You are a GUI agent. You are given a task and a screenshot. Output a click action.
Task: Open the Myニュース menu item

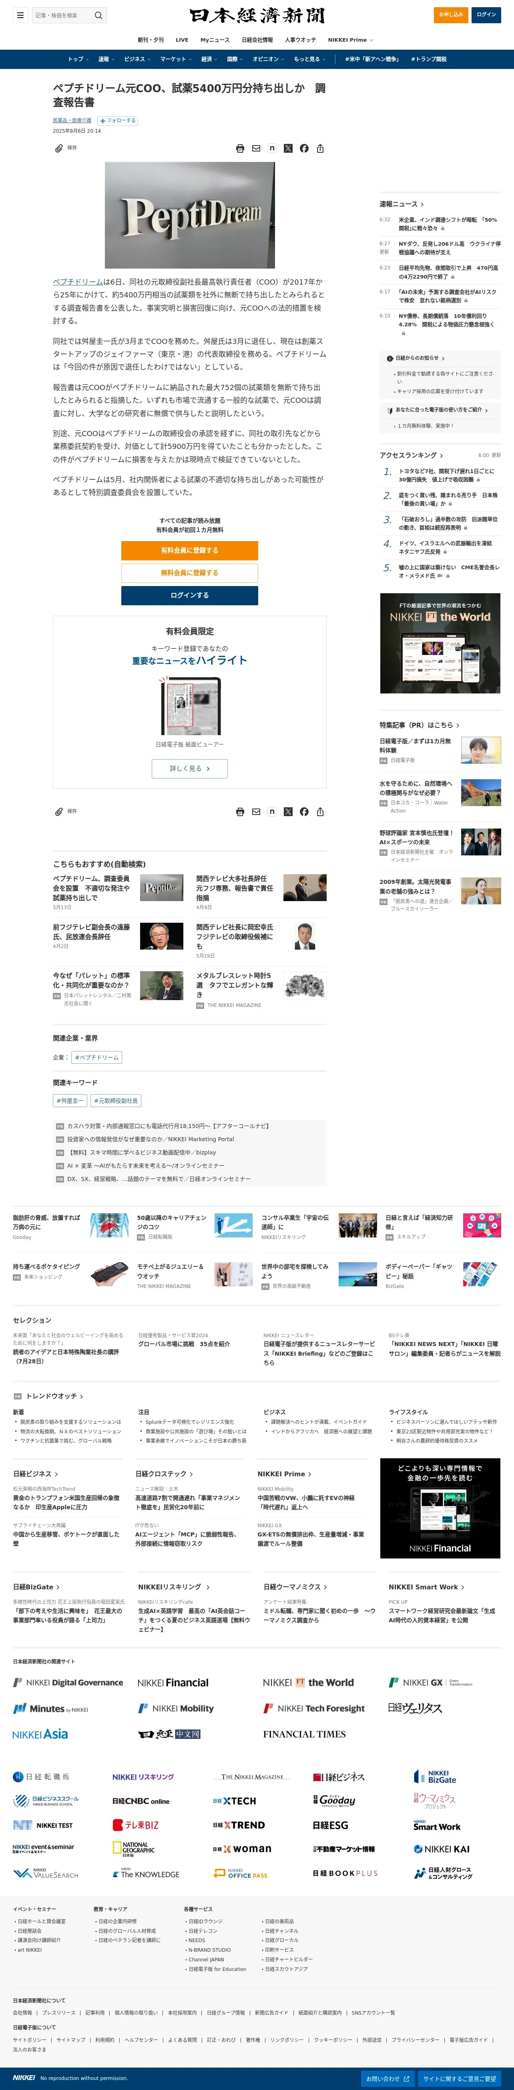point(215,40)
